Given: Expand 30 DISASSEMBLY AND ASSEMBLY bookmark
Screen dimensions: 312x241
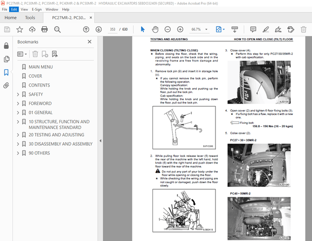Looking at the screenshot, I should tap(18, 144).
